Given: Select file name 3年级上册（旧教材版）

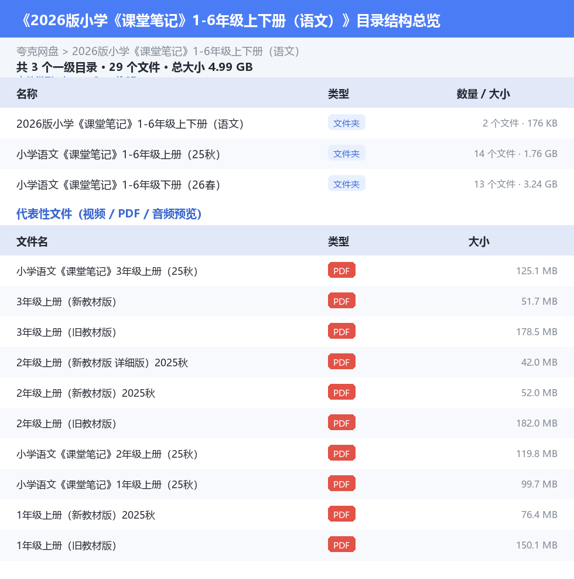Looking at the screenshot, I should tap(66, 332).
